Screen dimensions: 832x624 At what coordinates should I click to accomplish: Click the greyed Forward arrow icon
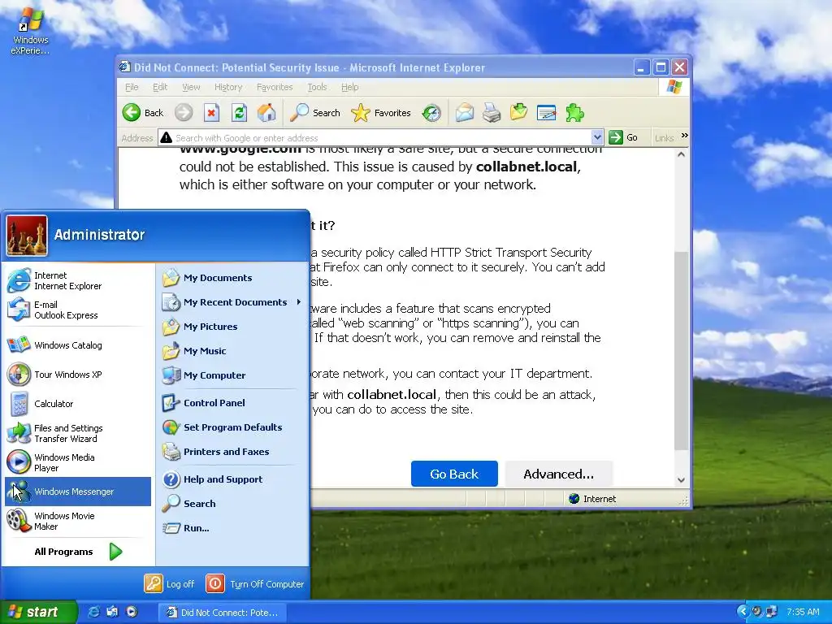pyautogui.click(x=184, y=112)
